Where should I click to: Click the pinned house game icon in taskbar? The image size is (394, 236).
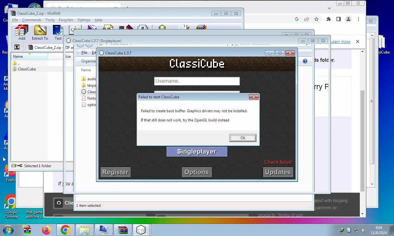pos(28,230)
